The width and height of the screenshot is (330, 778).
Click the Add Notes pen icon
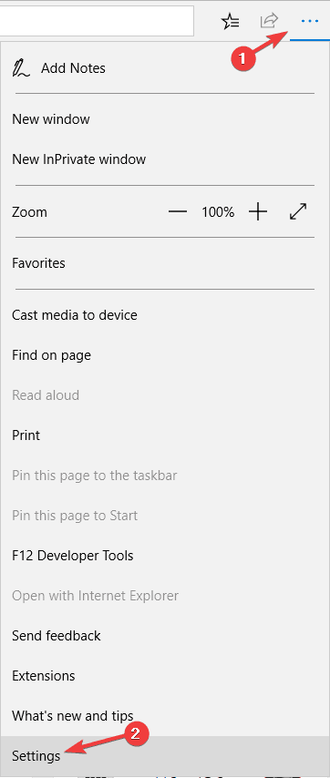(21, 68)
